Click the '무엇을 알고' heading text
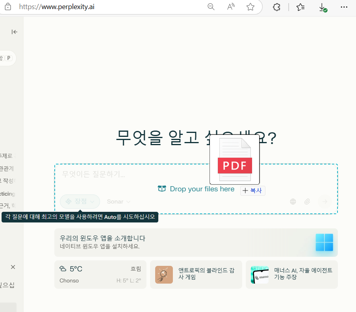The width and height of the screenshot is (356, 312). pos(157,138)
